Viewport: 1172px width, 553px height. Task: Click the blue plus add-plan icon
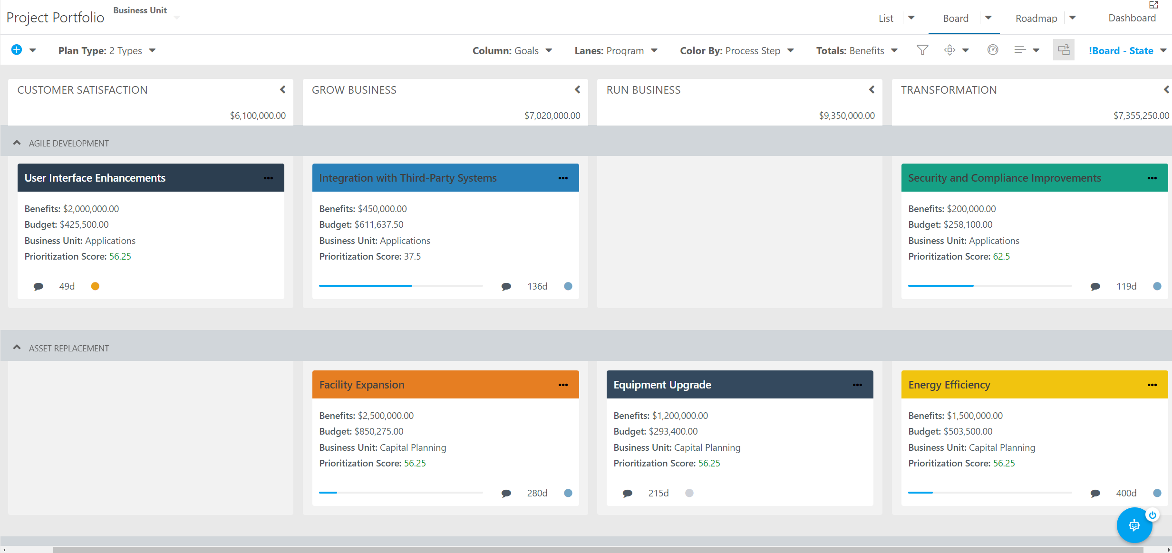point(17,50)
